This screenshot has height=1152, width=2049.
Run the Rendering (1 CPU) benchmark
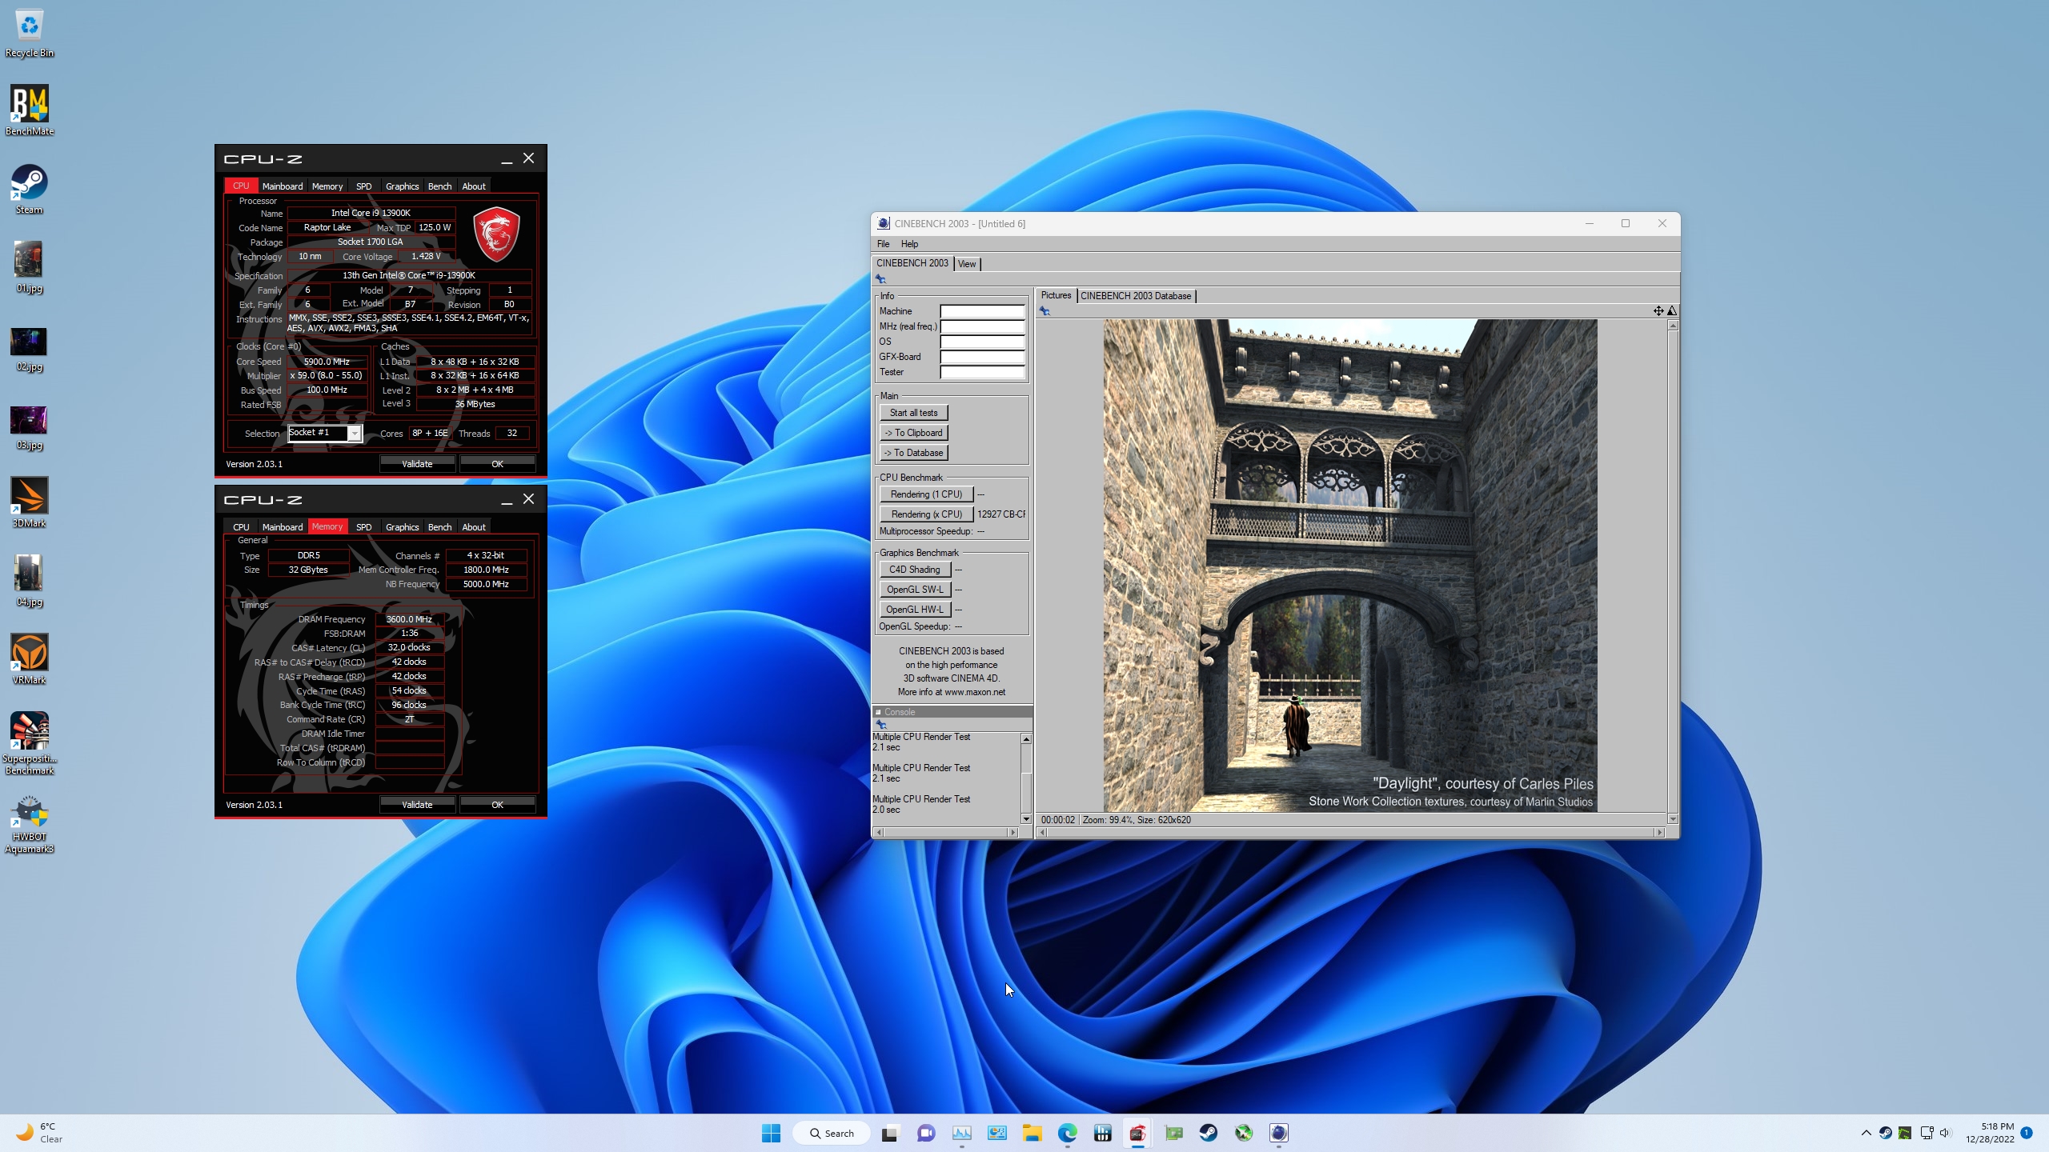tap(926, 494)
